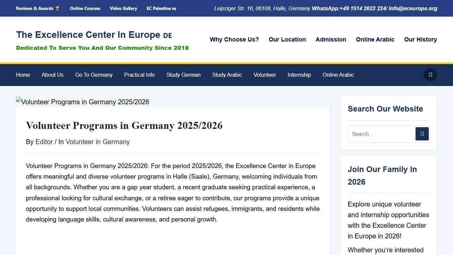Screen dimensions: 453x255
Task: Open the search toggle in the dark navigation bar
Action: pos(430,75)
